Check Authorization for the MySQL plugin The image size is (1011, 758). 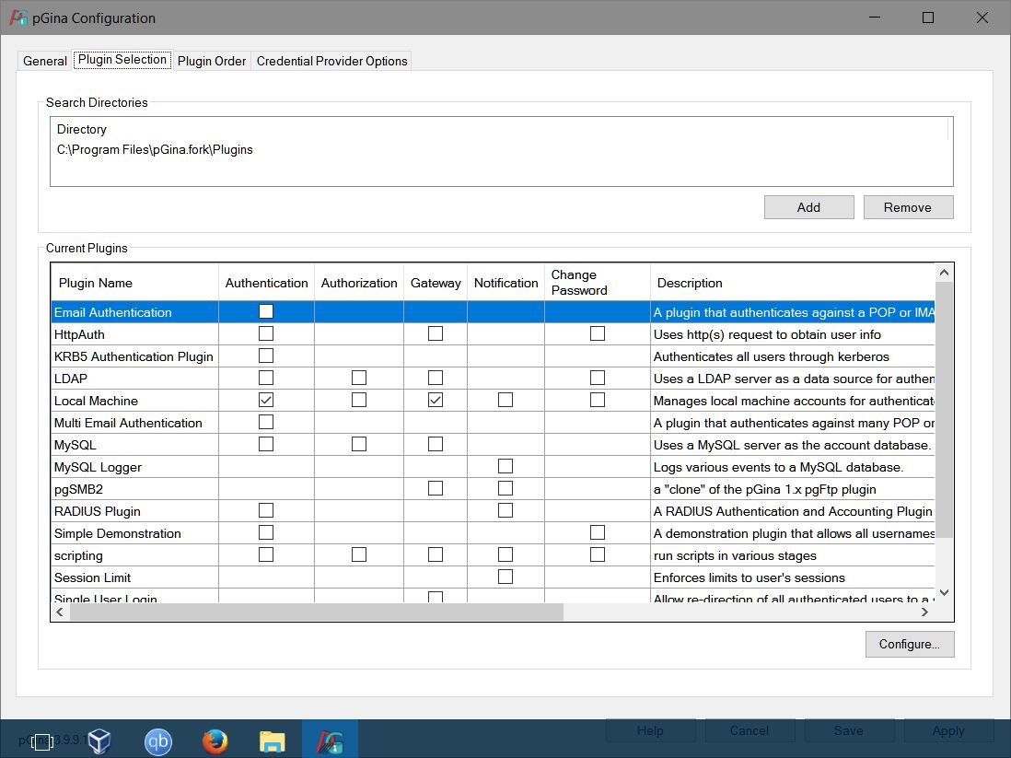[x=358, y=443]
